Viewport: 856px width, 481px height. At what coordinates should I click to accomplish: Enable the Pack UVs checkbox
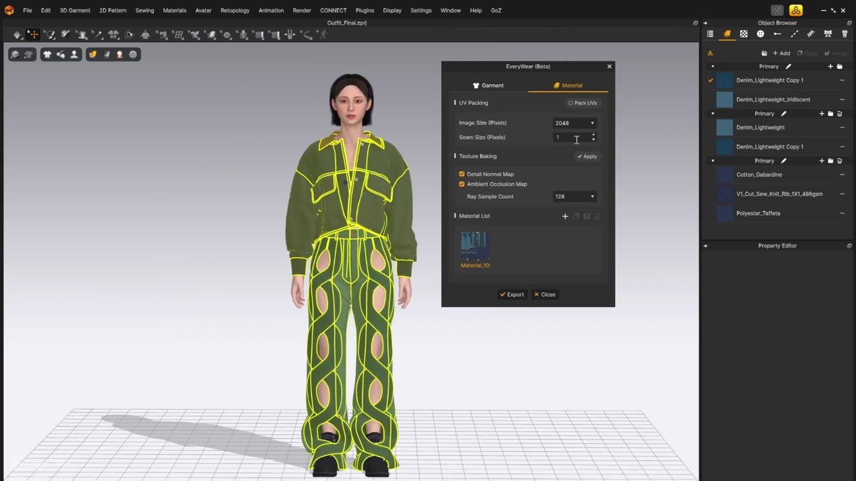571,103
